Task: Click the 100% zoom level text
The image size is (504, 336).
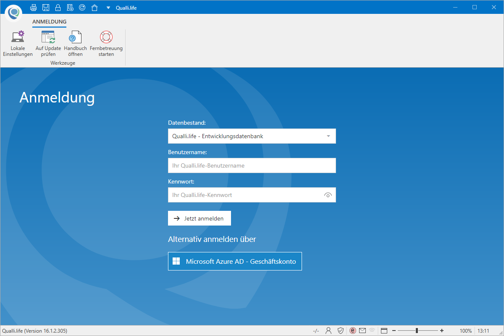Action: pos(466,331)
